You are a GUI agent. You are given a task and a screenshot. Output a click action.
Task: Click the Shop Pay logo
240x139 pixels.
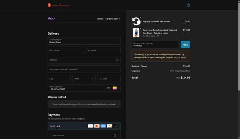click(51, 18)
